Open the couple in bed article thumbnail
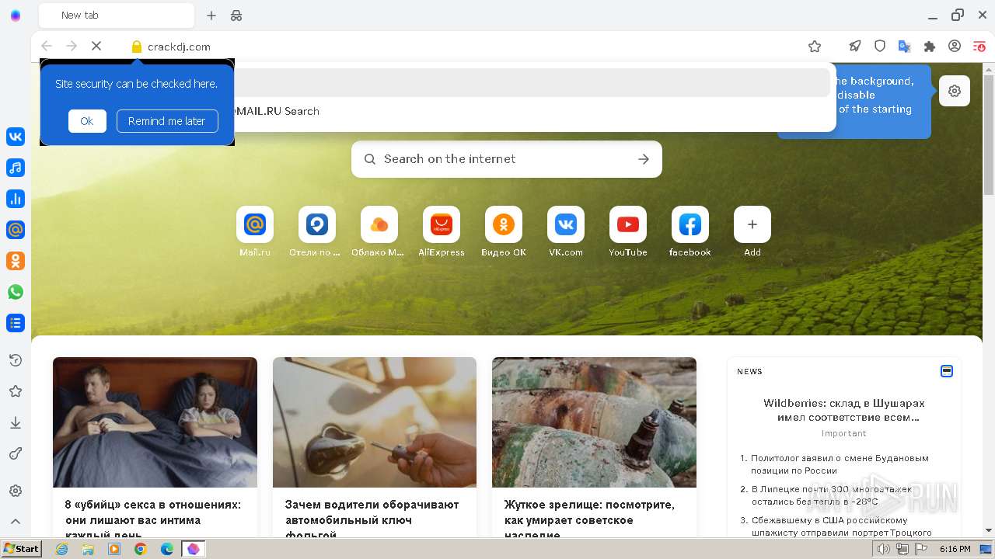 tap(155, 422)
